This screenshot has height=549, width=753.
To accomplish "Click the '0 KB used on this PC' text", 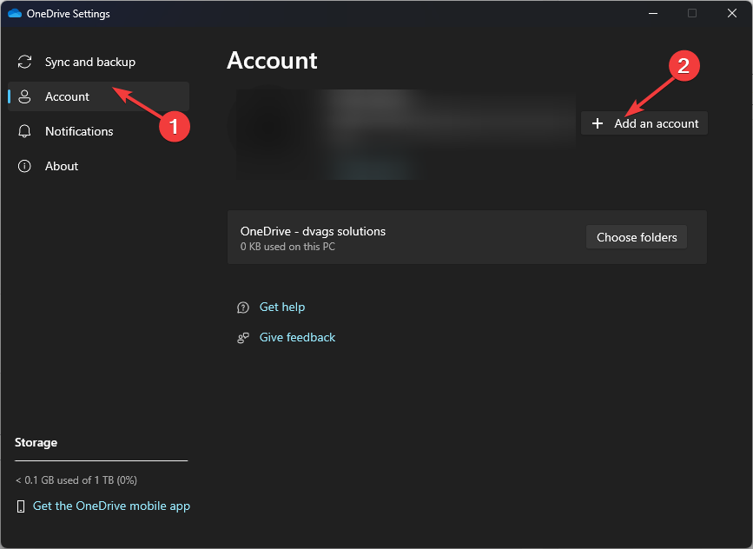I will (287, 247).
